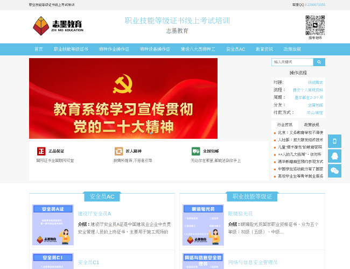
Task: Open the floating QQ penguin icon
Action: pyautogui.click(x=334, y=156)
